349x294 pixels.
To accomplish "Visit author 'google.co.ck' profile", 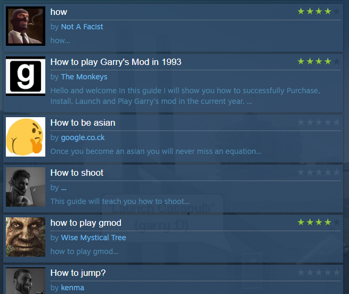I will click(83, 137).
